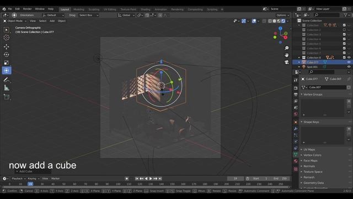The height and width of the screenshot is (199, 353).
Task: Open the Orientation Default dropdown
Action: (53, 15)
